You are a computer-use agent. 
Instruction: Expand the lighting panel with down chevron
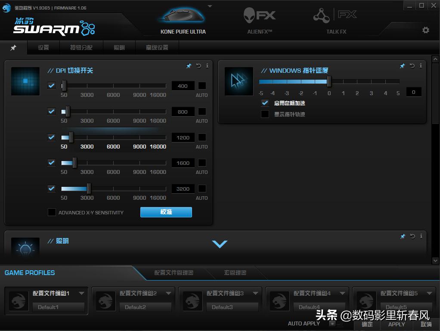point(220,244)
